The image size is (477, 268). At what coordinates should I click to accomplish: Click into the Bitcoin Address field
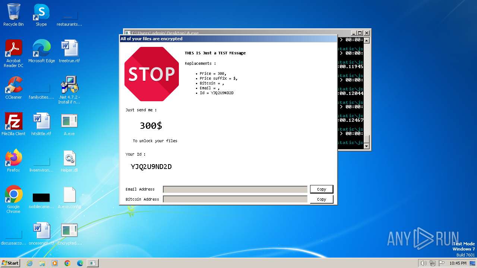(x=235, y=199)
